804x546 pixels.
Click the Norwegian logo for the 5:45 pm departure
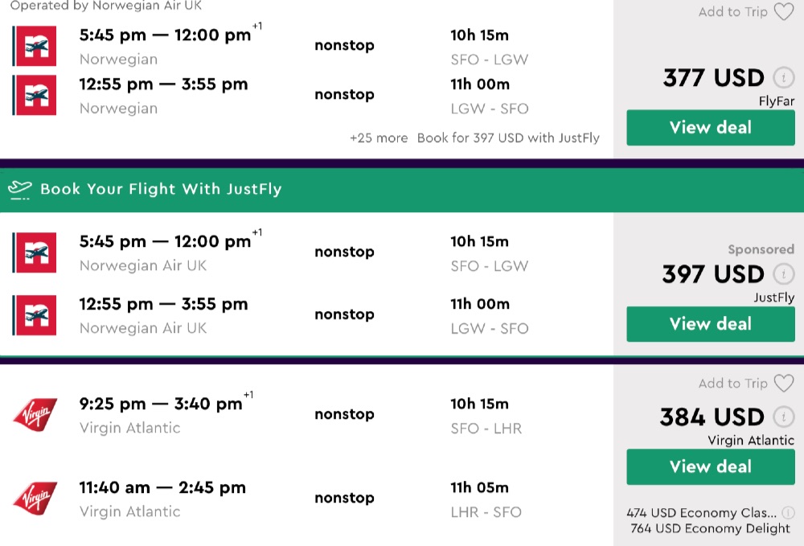point(35,46)
